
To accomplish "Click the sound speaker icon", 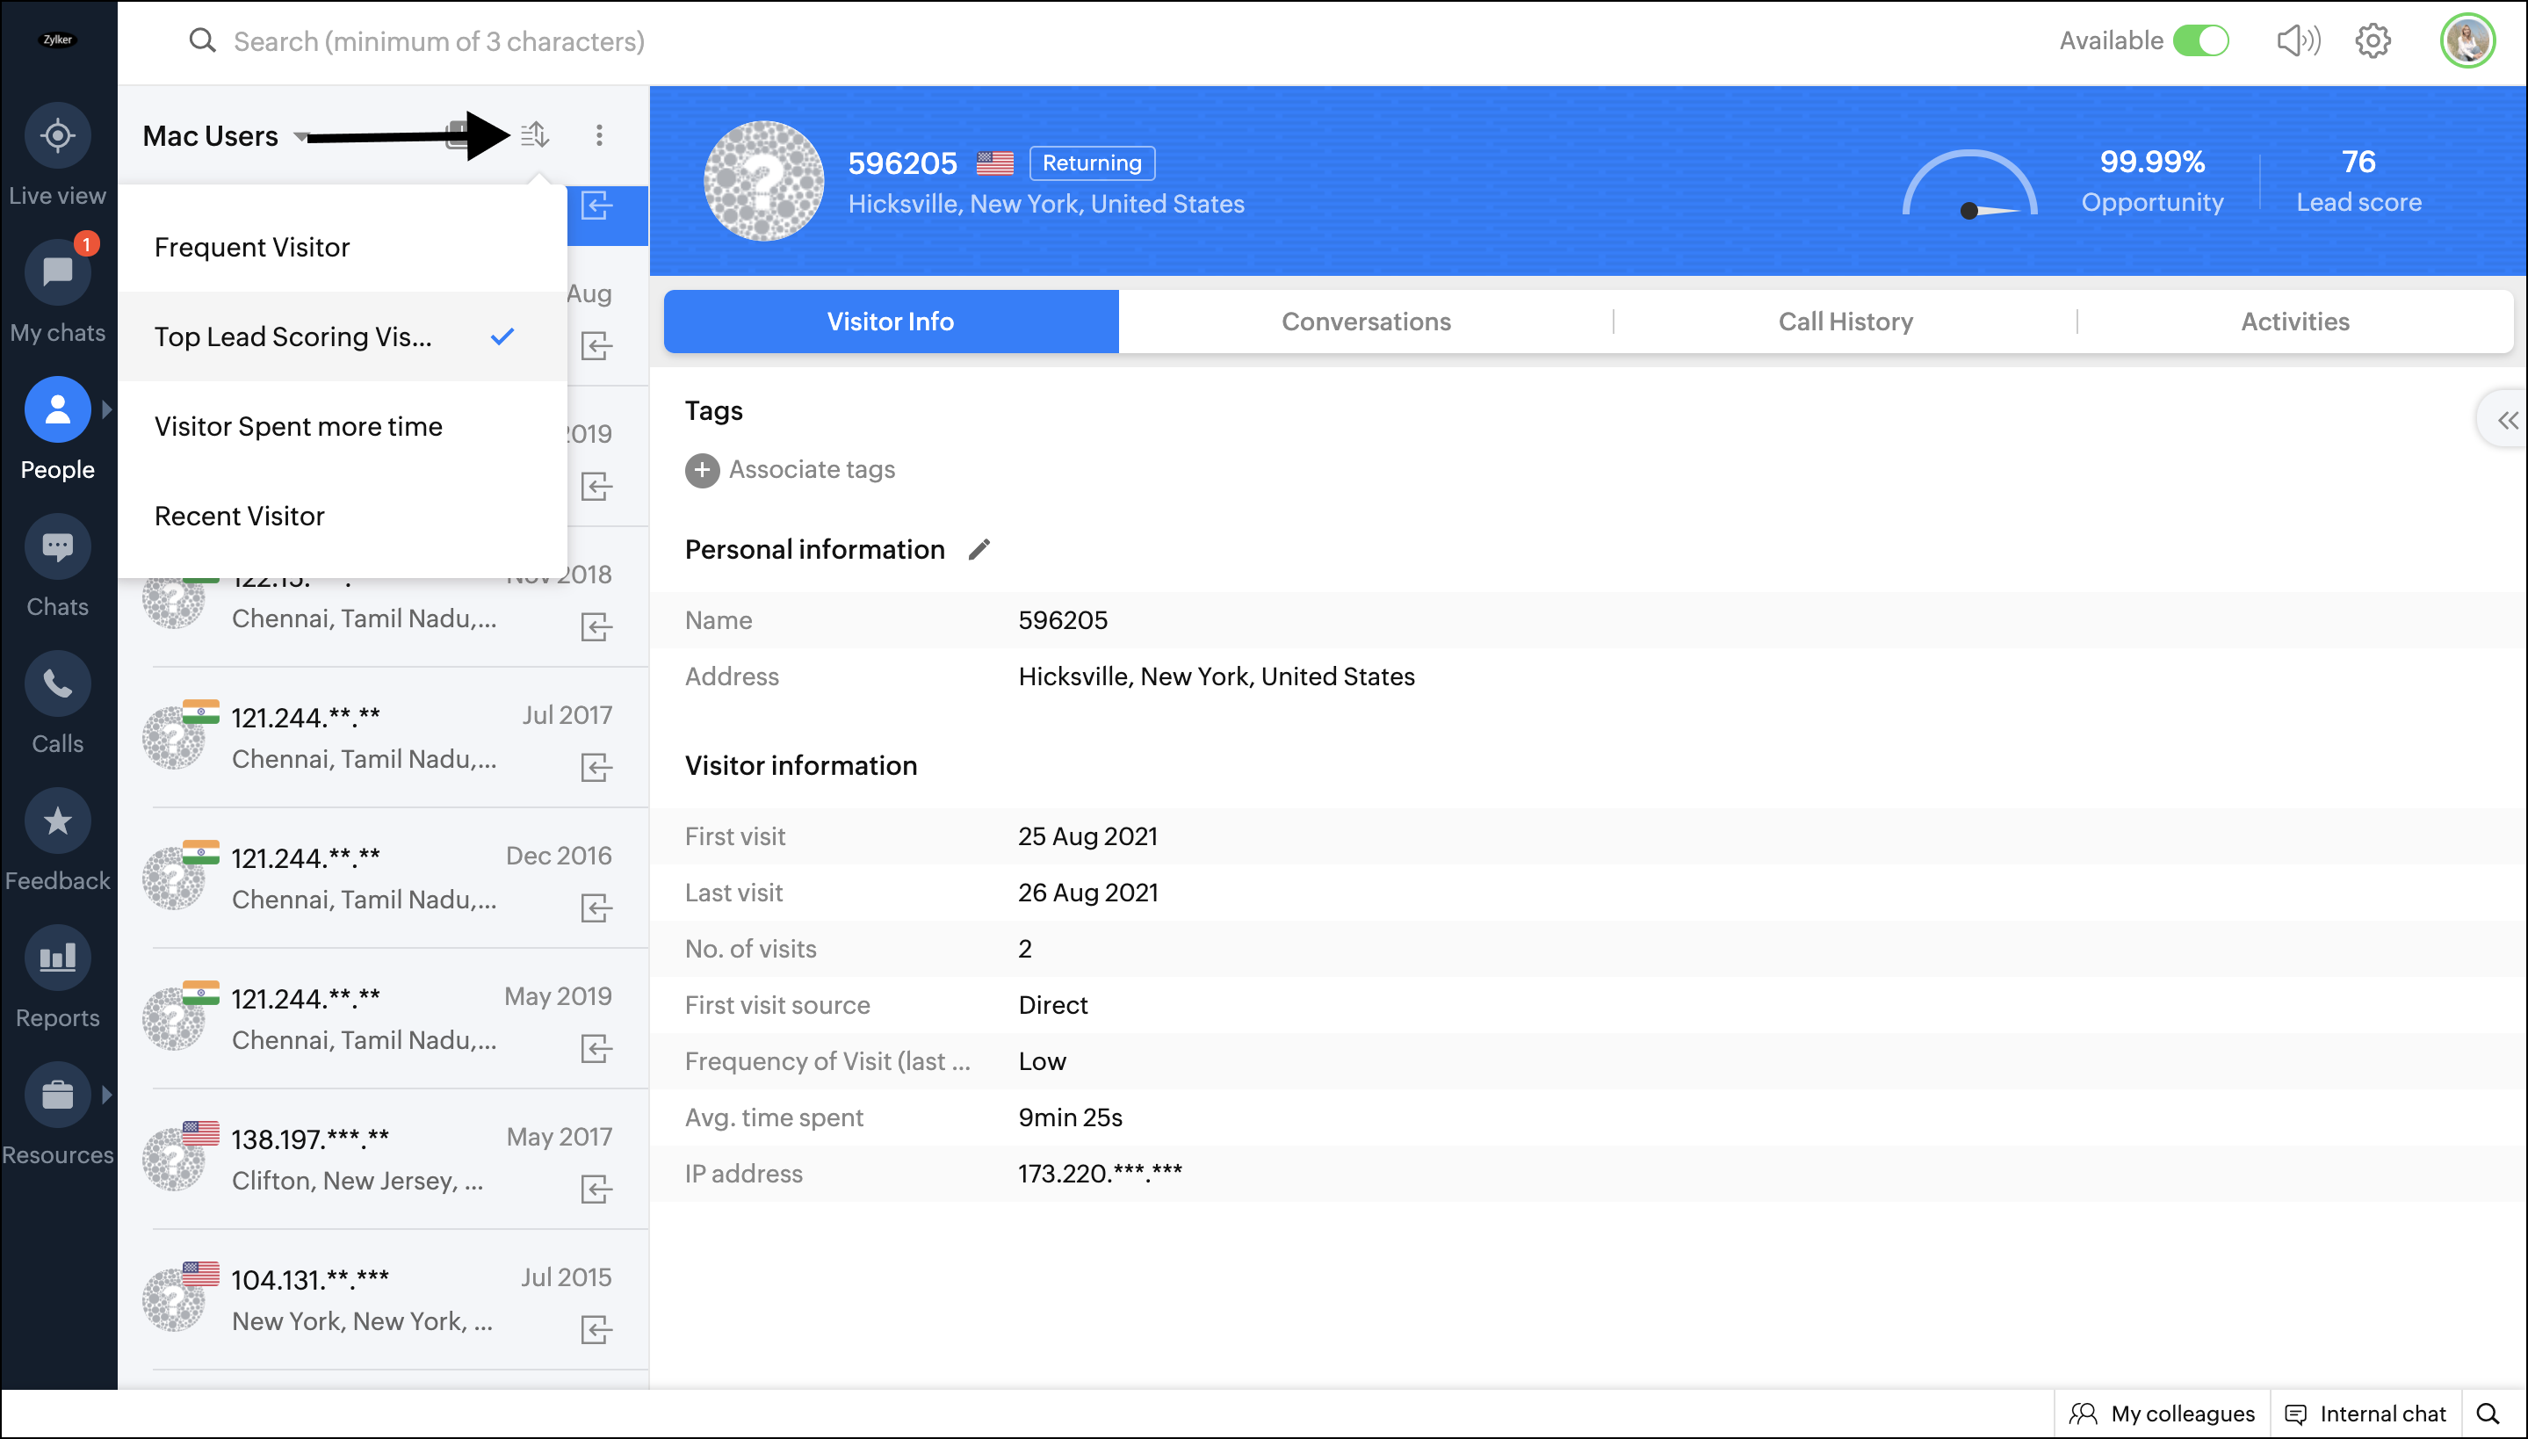I will [x=2297, y=40].
